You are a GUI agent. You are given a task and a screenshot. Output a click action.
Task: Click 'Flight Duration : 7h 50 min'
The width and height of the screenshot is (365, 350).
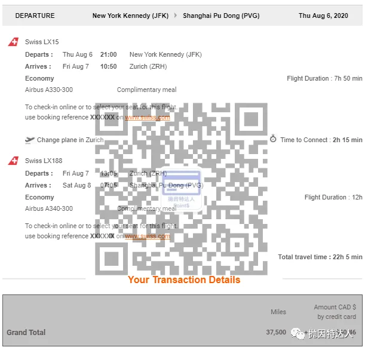[324, 78]
